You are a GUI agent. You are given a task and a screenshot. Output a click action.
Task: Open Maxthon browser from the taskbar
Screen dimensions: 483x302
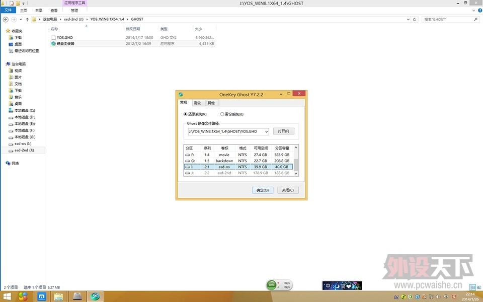42,296
